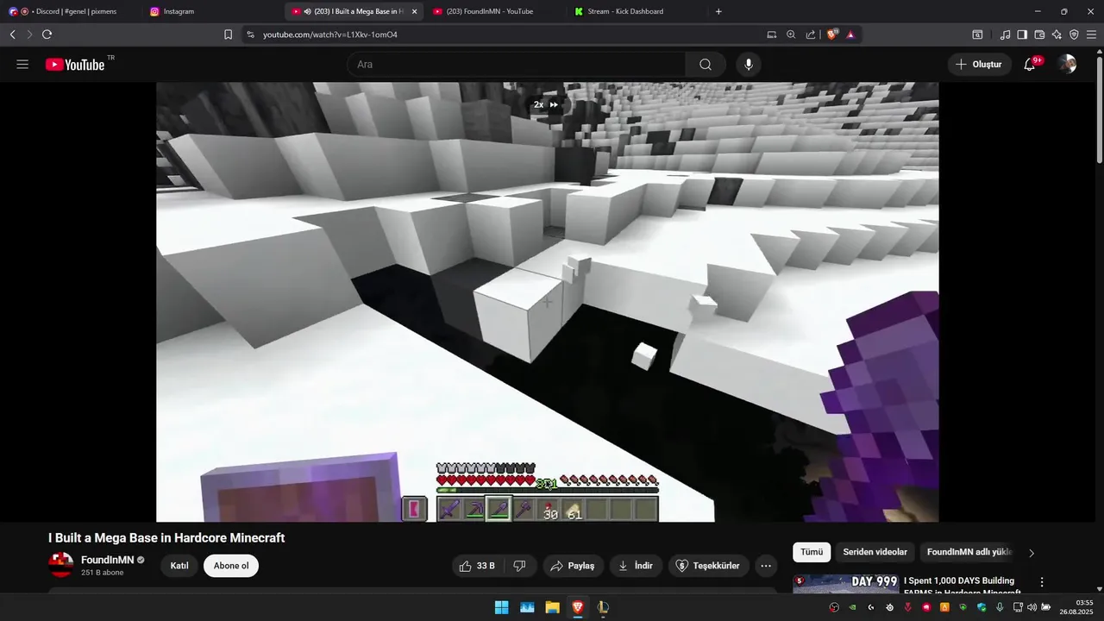The width and height of the screenshot is (1104, 621).
Task: Open the Oluştur create menu
Action: [x=980, y=65]
